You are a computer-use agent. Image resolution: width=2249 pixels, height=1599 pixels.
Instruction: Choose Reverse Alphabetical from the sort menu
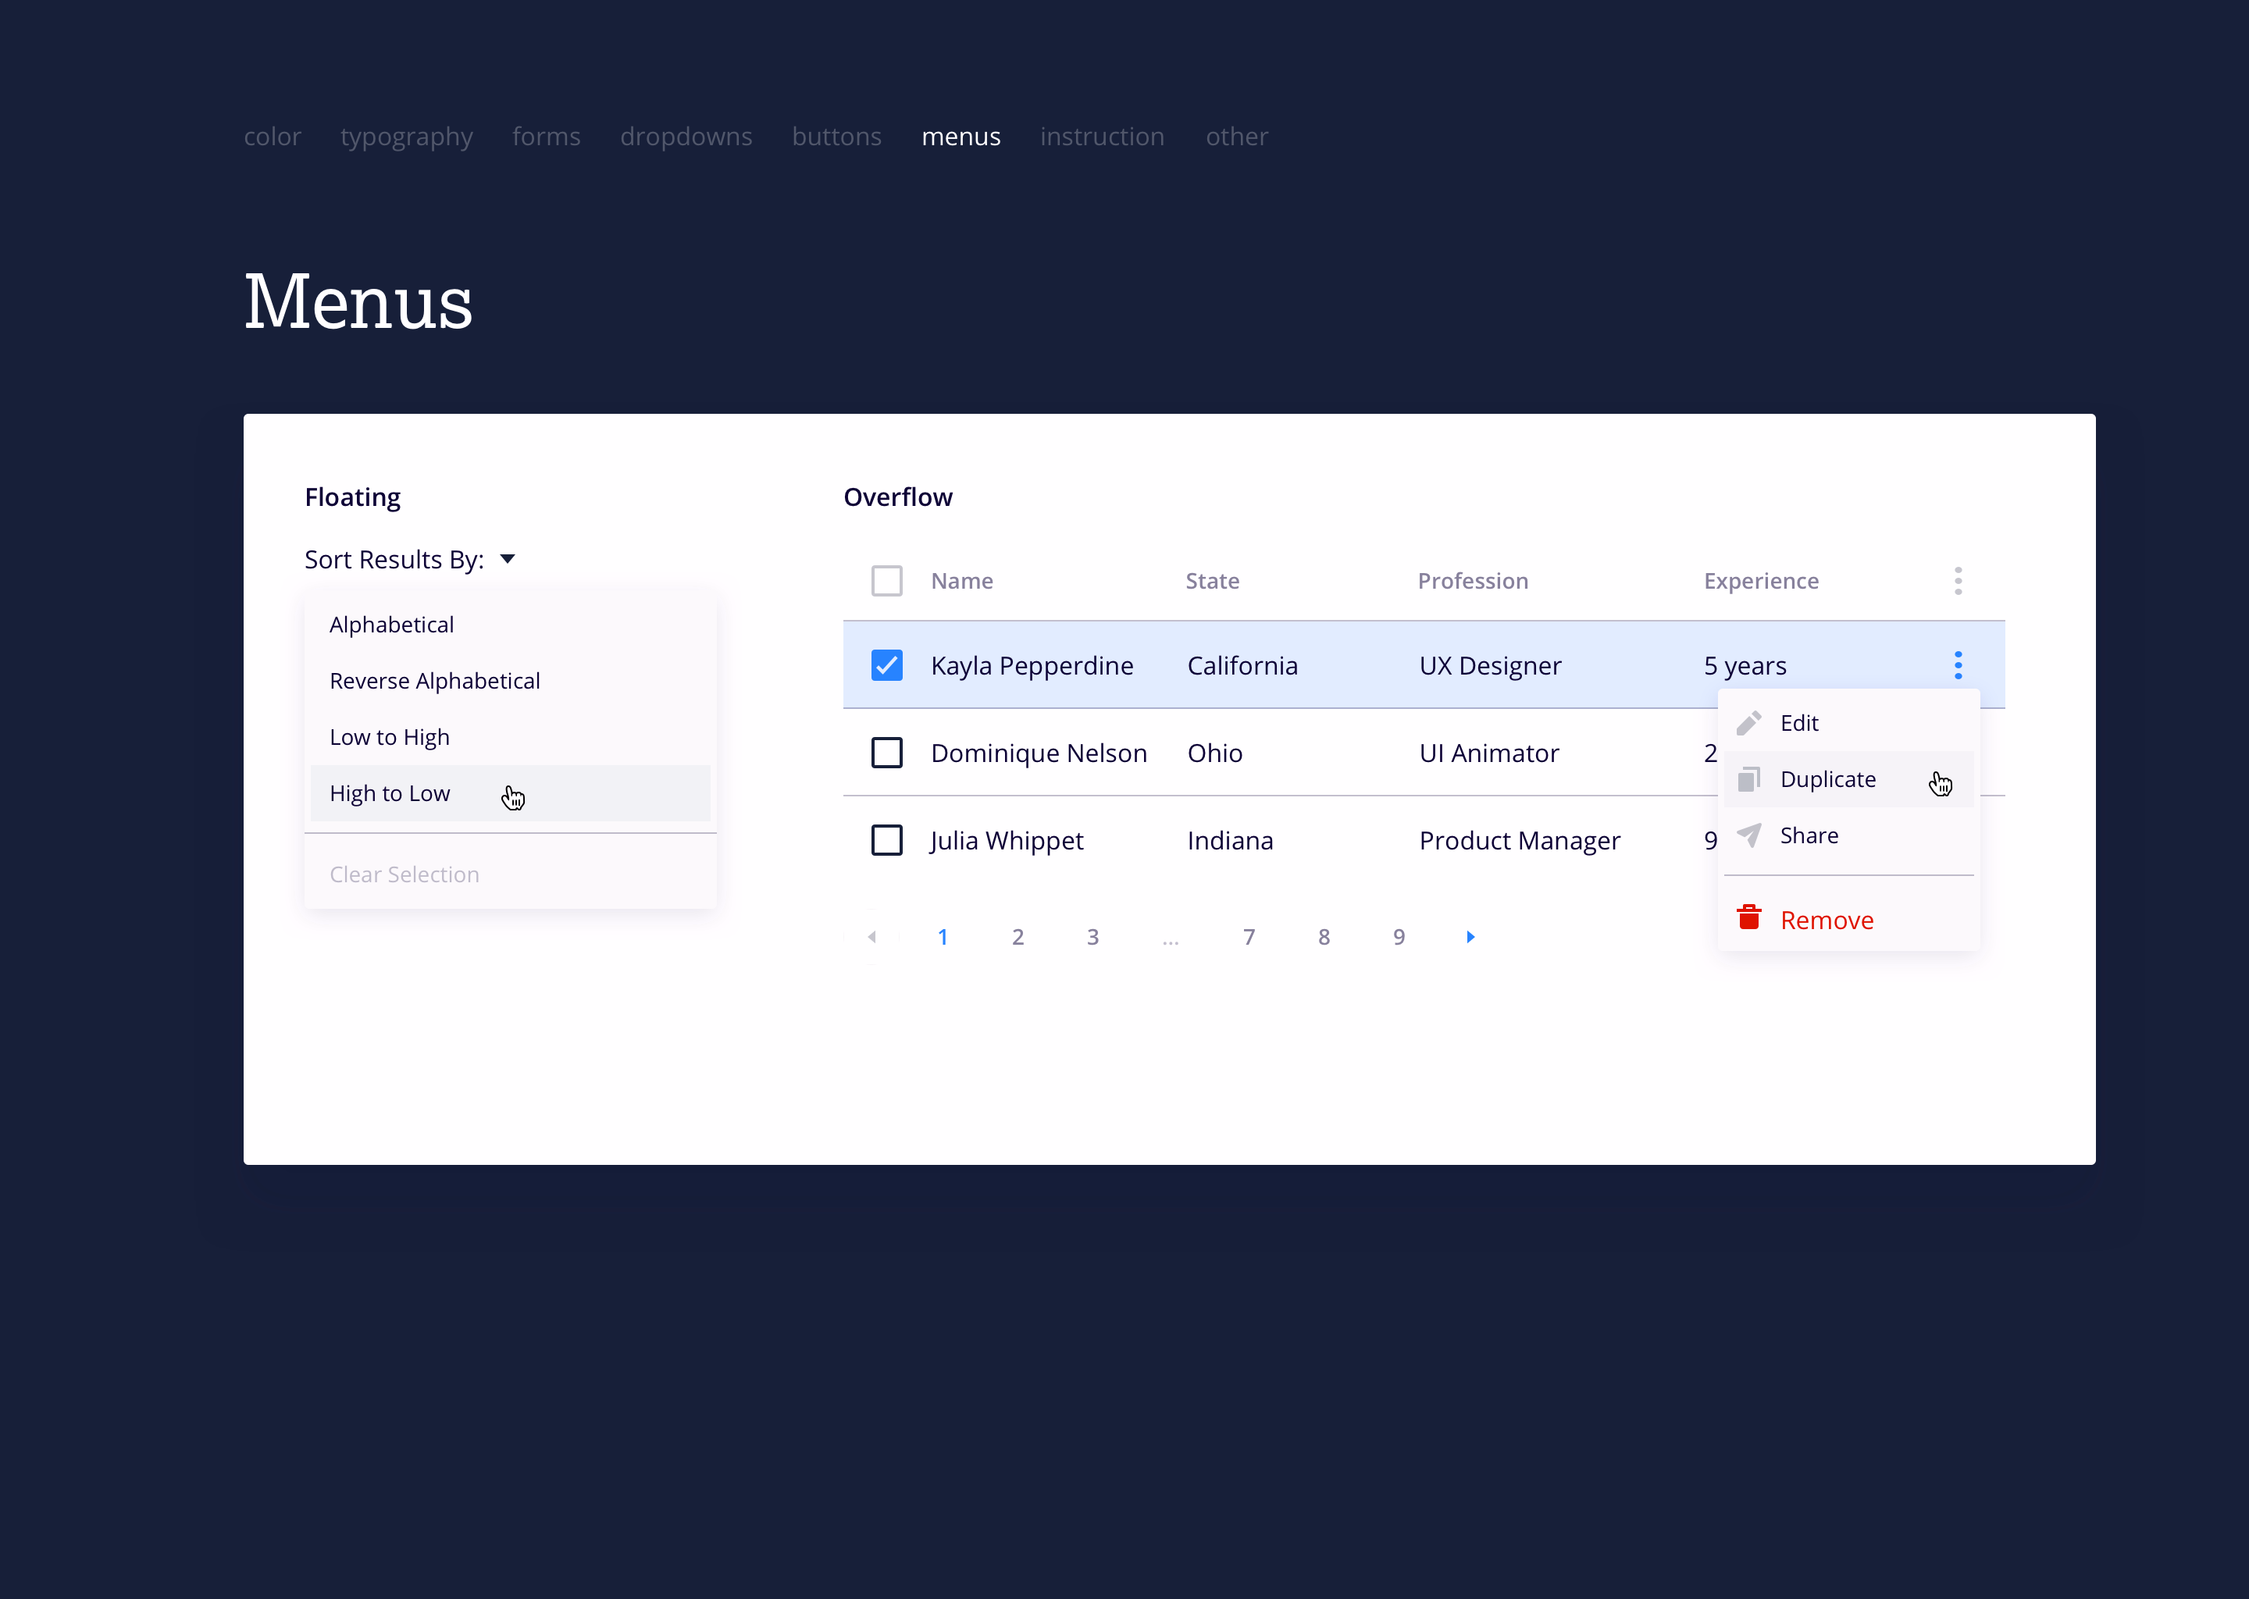point(434,680)
